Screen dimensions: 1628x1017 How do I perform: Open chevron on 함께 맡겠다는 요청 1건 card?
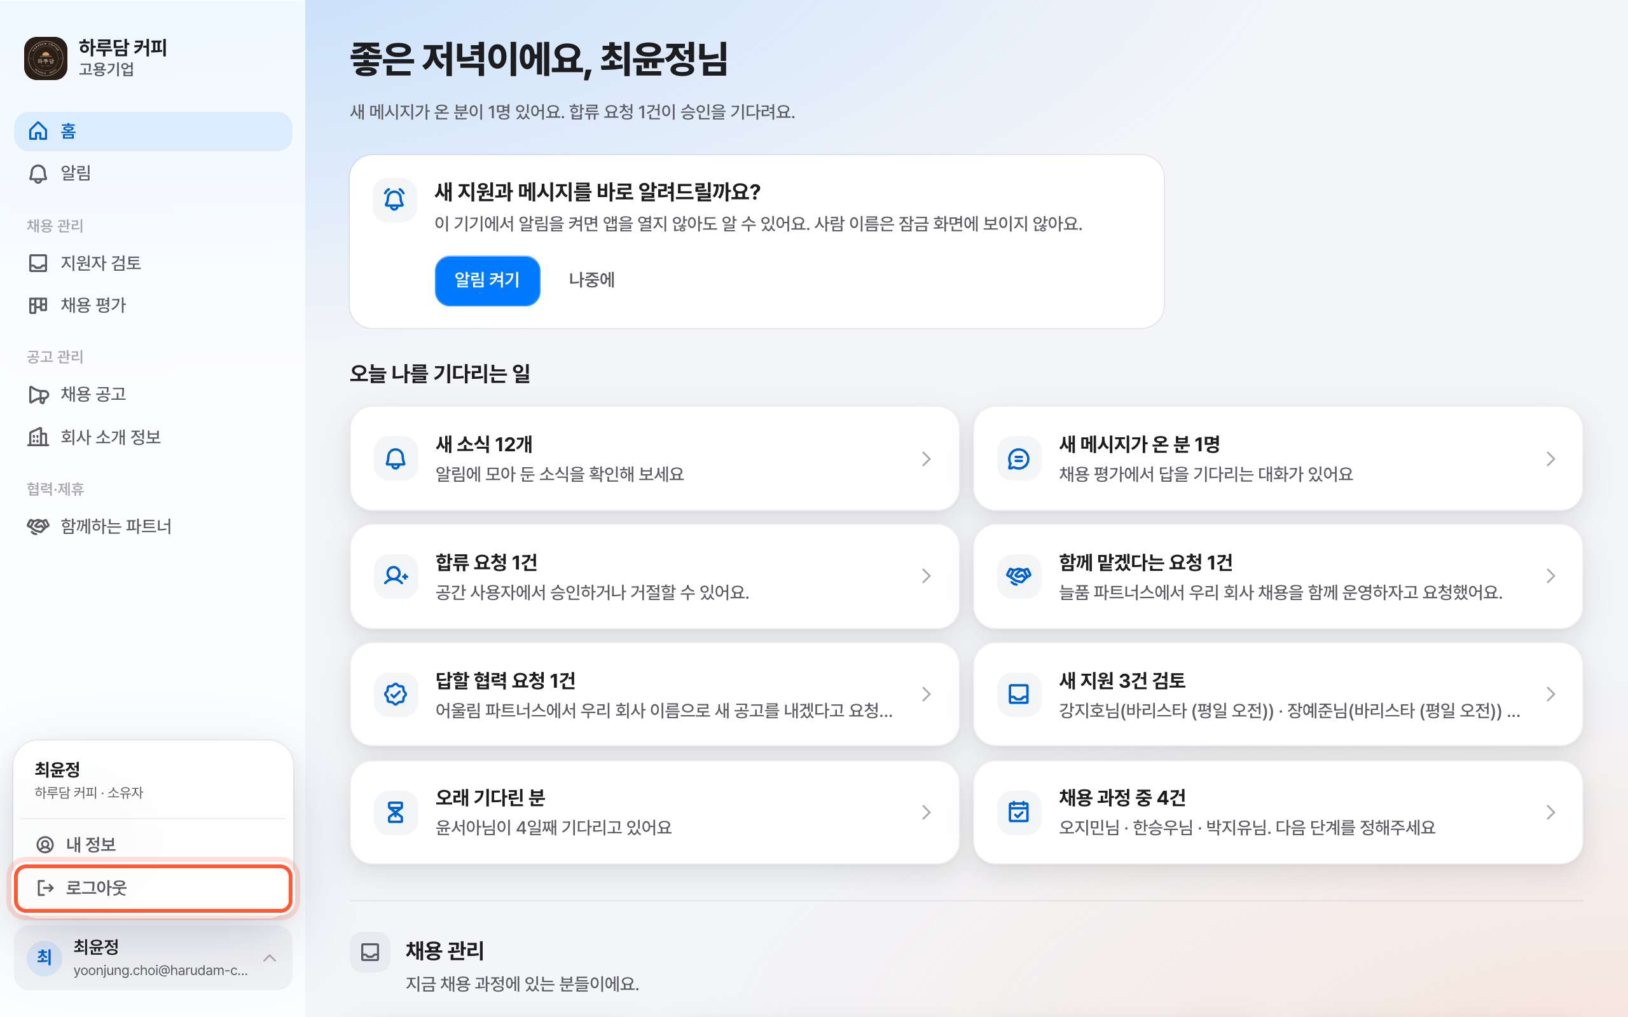[x=1550, y=577]
